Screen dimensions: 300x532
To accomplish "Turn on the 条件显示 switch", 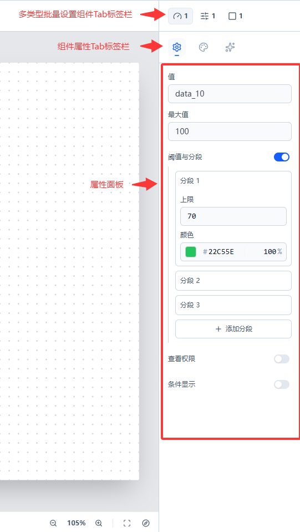I will (x=282, y=384).
